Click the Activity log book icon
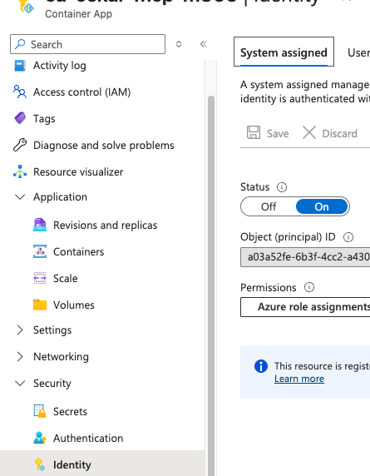 tap(20, 65)
